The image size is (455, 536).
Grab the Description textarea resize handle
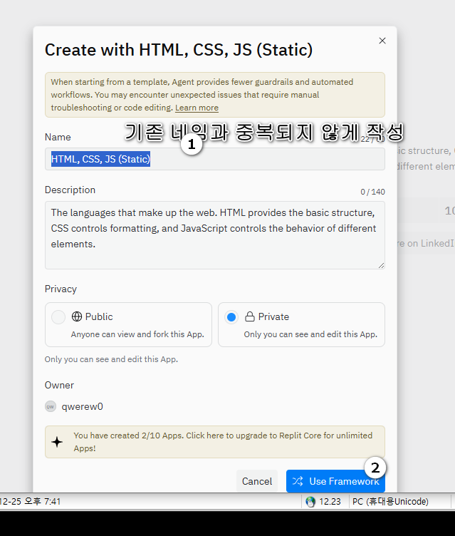pos(381,265)
